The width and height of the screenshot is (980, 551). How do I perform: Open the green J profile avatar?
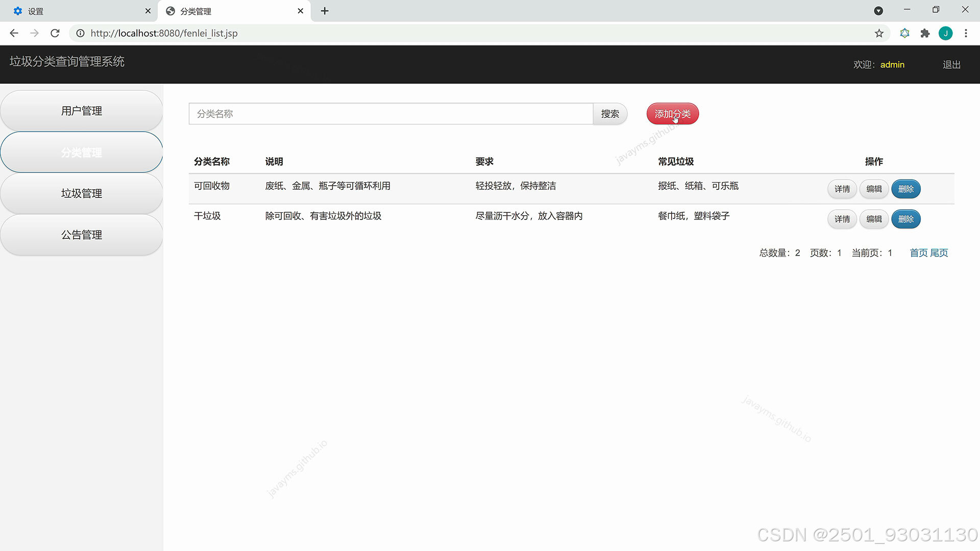[945, 33]
